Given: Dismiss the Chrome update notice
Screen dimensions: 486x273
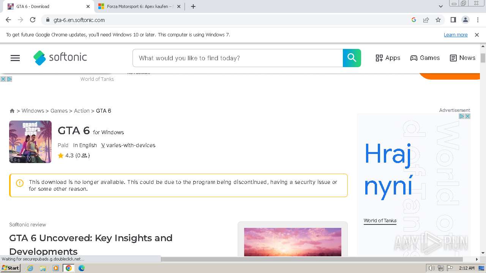Looking at the screenshot, I should [477, 35].
